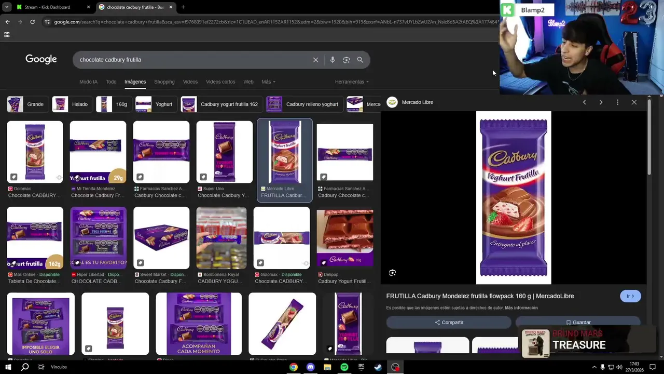Image resolution: width=664 pixels, height=374 pixels.
Task: Open Discord from the taskbar
Action: pyautogui.click(x=310, y=367)
